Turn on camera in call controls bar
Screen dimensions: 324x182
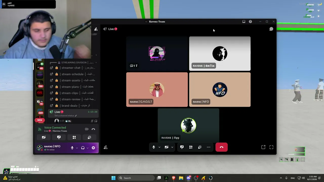tap(167, 147)
